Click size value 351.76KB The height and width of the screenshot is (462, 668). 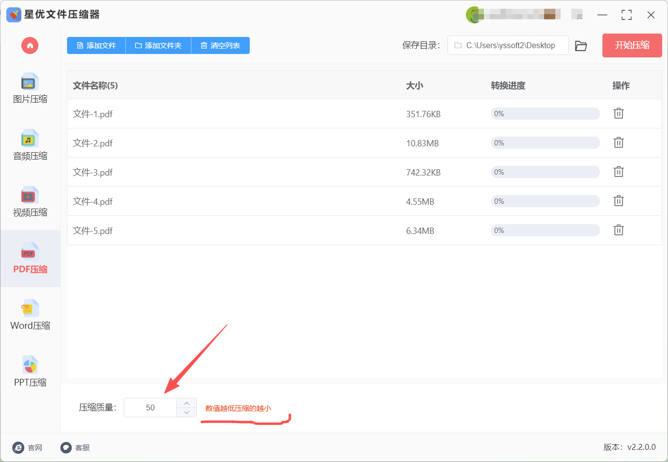coord(423,114)
